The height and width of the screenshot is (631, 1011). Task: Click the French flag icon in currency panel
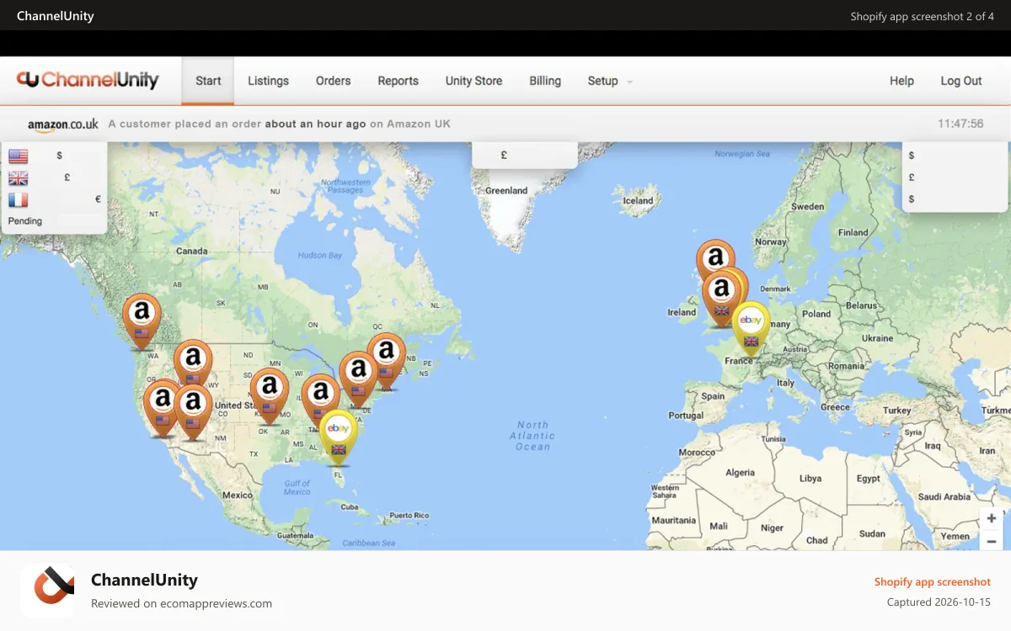pyautogui.click(x=18, y=200)
